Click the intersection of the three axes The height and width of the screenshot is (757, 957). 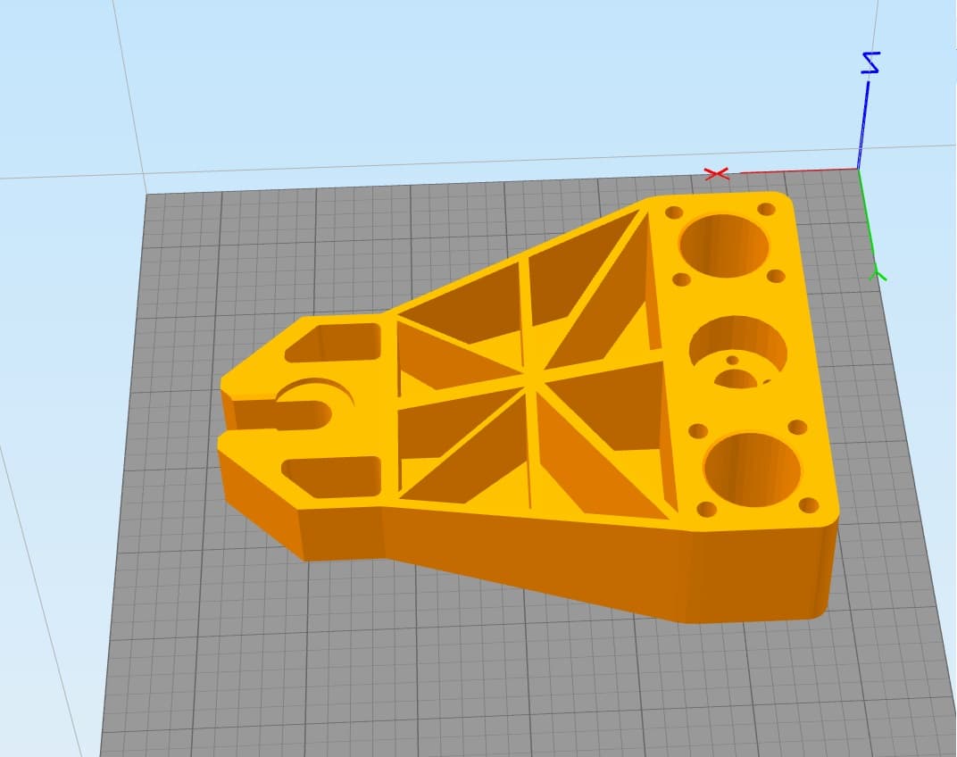pos(859,170)
